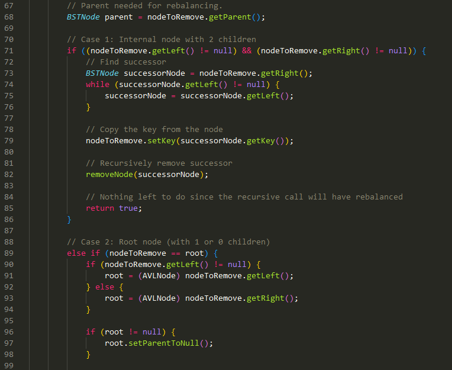Click getLeft call on line 71

pos(169,51)
